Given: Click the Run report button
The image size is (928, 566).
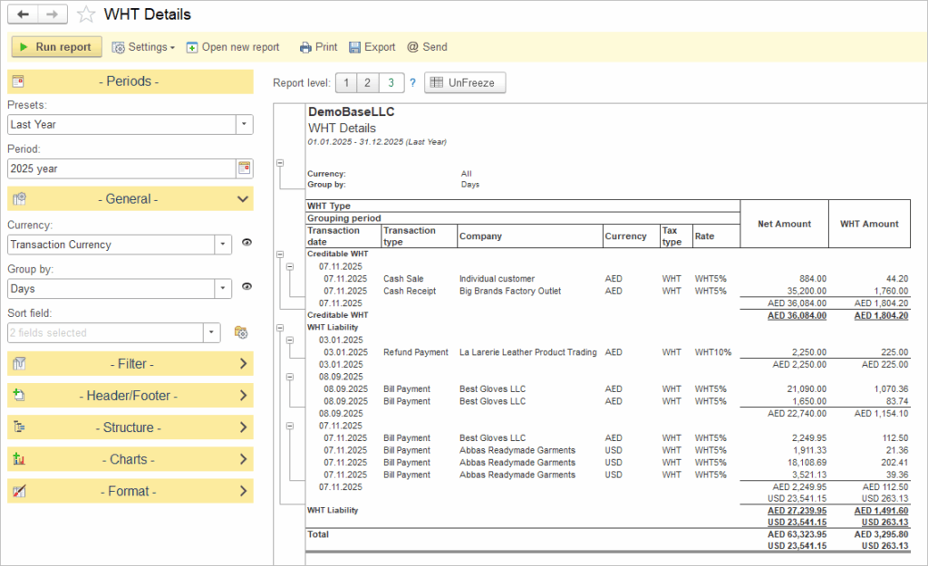Looking at the screenshot, I should 56,47.
